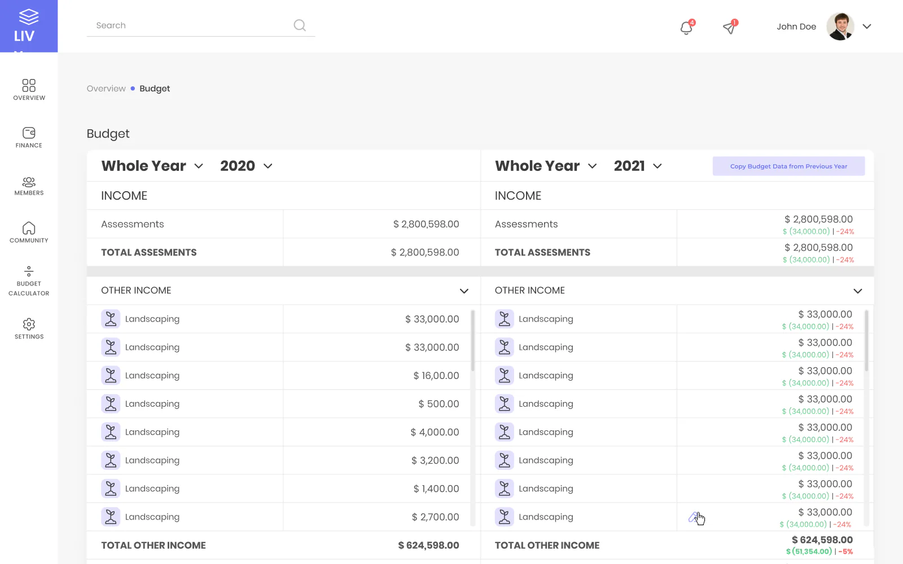Open the Finance wallet icon
The width and height of the screenshot is (903, 564).
click(29, 133)
